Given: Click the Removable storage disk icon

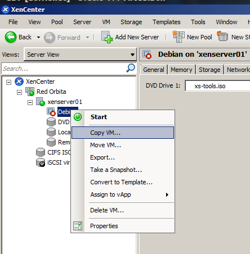Looking at the screenshot, I should coord(51,142).
